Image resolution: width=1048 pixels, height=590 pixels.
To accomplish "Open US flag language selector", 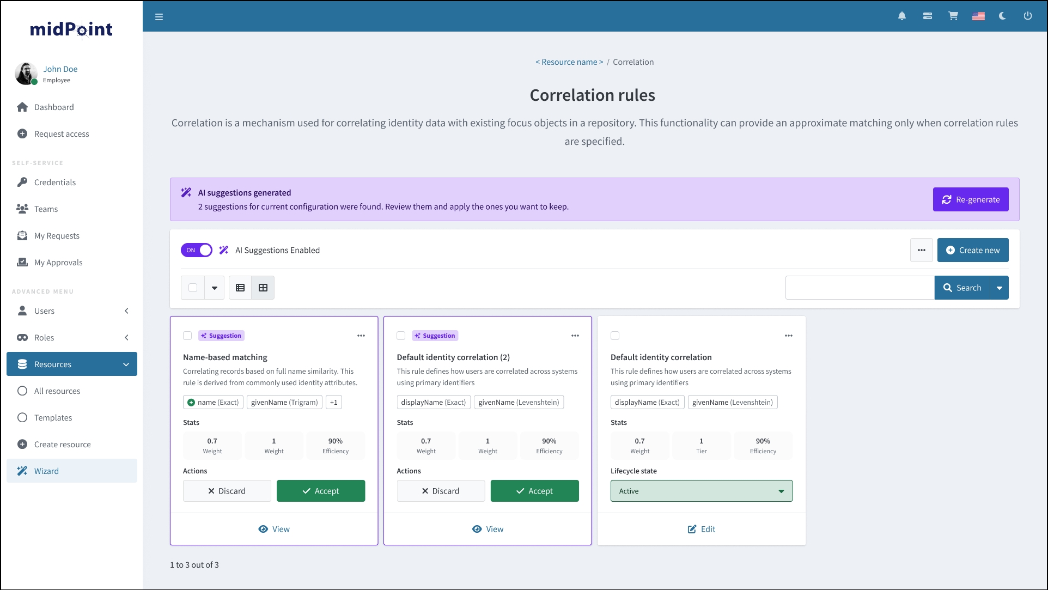I will coord(978,16).
